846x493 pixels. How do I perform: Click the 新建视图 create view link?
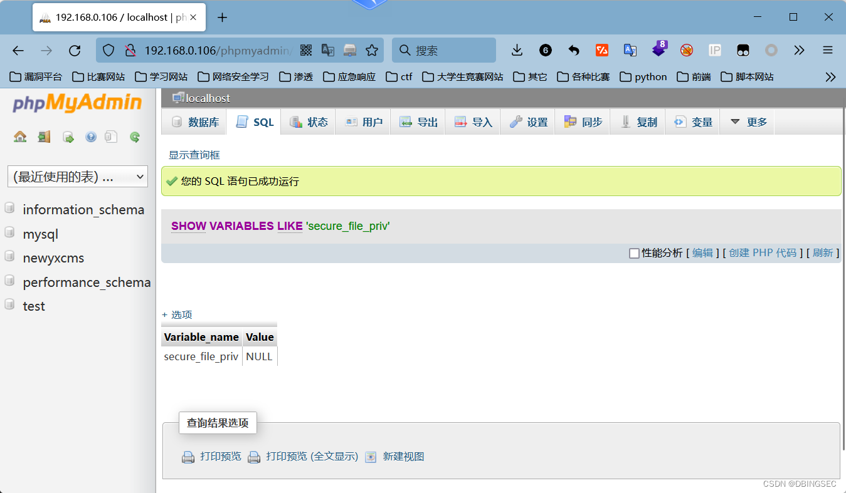[x=404, y=457]
